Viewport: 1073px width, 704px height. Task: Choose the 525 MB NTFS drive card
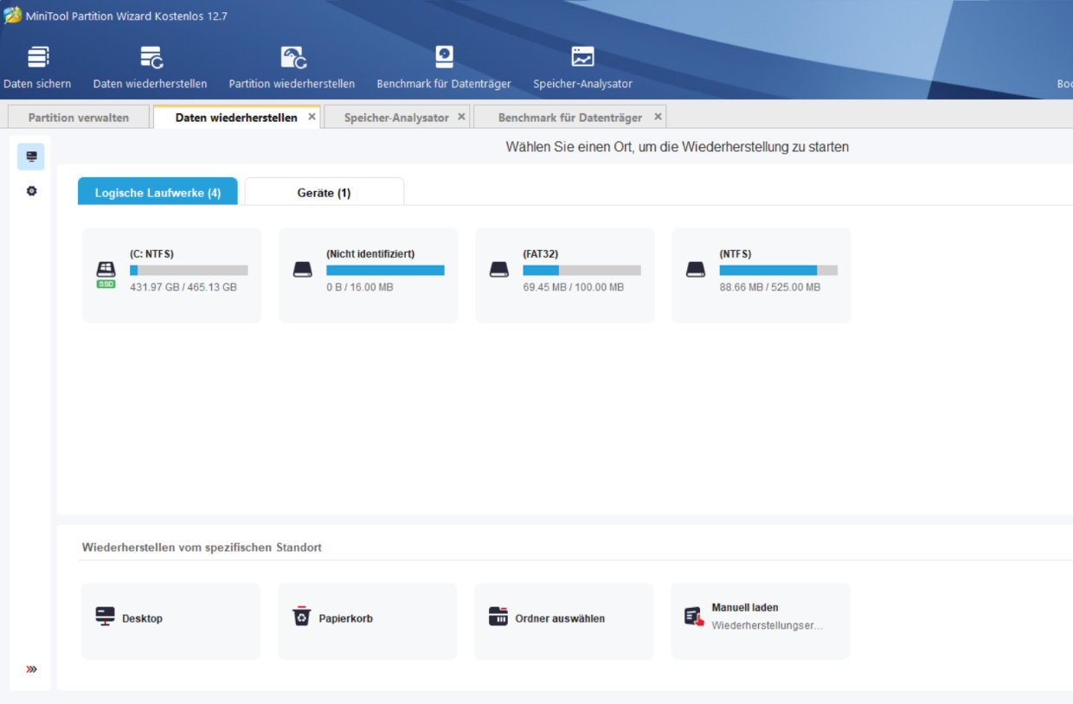[x=761, y=275]
